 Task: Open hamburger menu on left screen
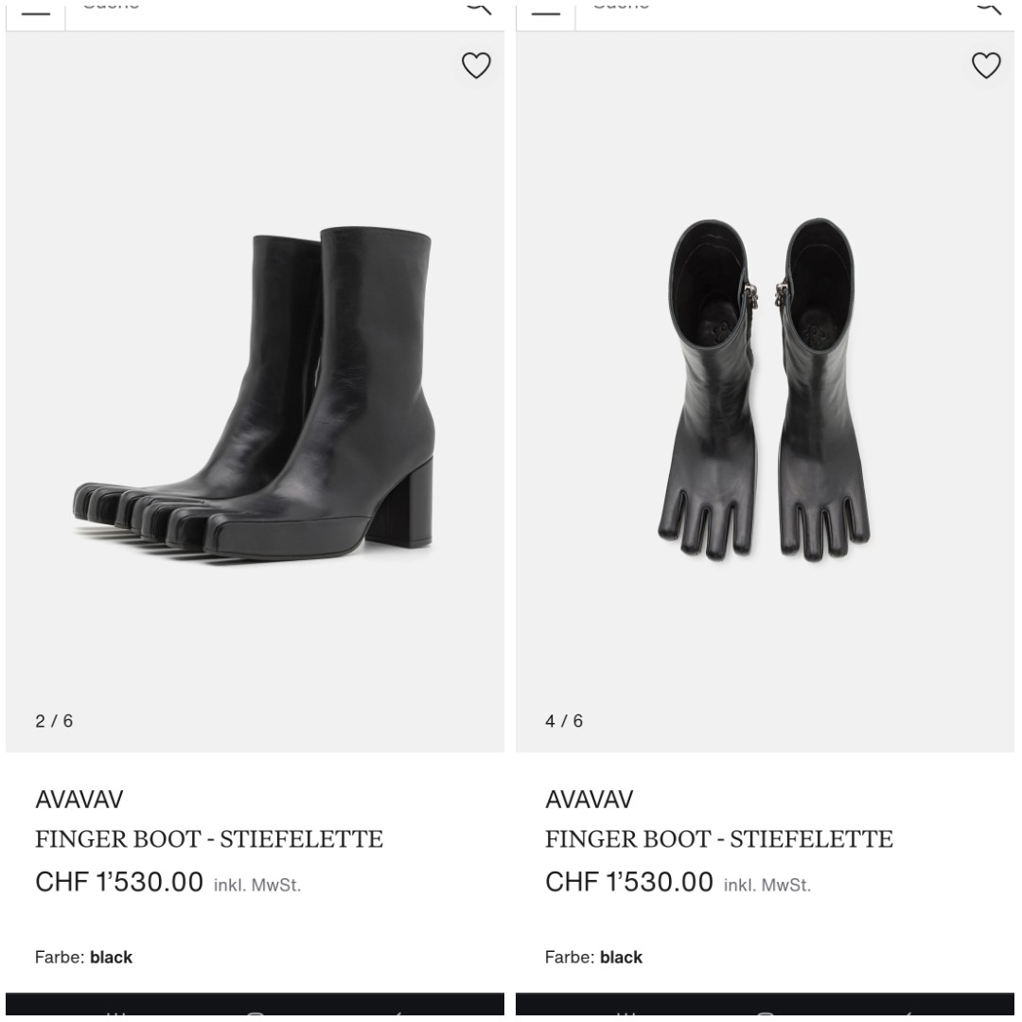pos(36,13)
